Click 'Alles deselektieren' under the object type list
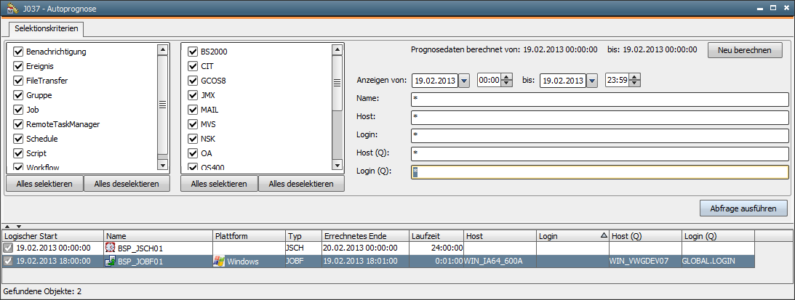 (127, 184)
